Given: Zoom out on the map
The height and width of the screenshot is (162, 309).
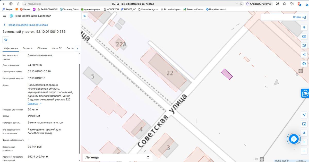Looking at the screenshot, I should coord(304,151).
